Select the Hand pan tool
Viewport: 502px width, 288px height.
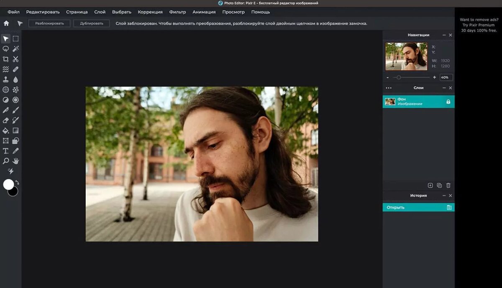point(15,161)
